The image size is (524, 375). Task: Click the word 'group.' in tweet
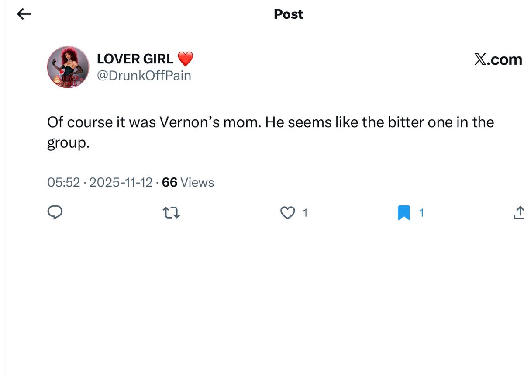(68, 143)
